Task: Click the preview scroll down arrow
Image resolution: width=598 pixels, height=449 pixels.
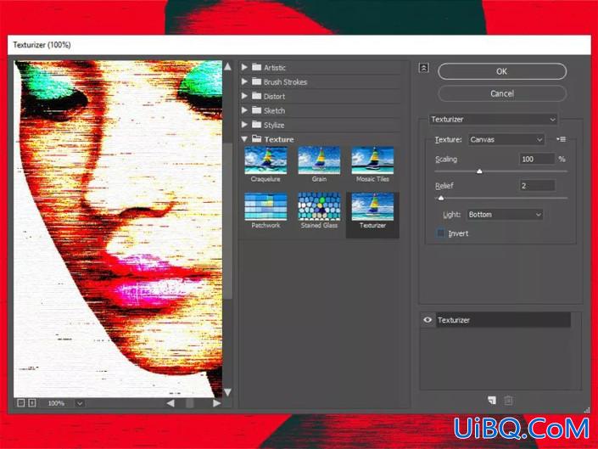Action: click(x=227, y=392)
